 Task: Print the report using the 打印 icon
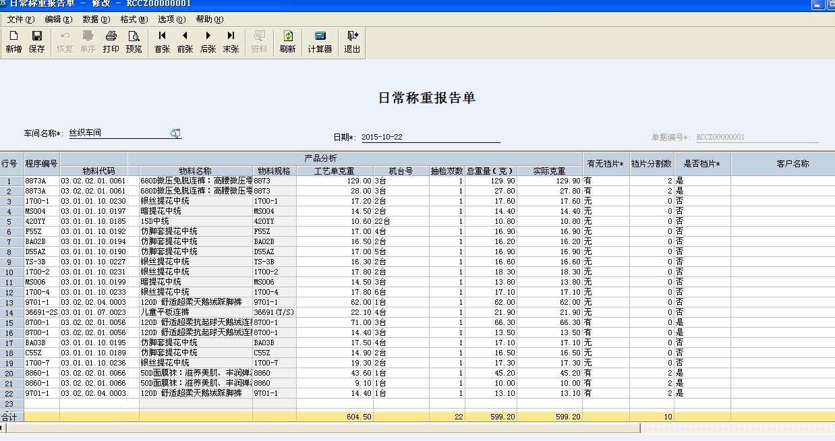tap(111, 42)
